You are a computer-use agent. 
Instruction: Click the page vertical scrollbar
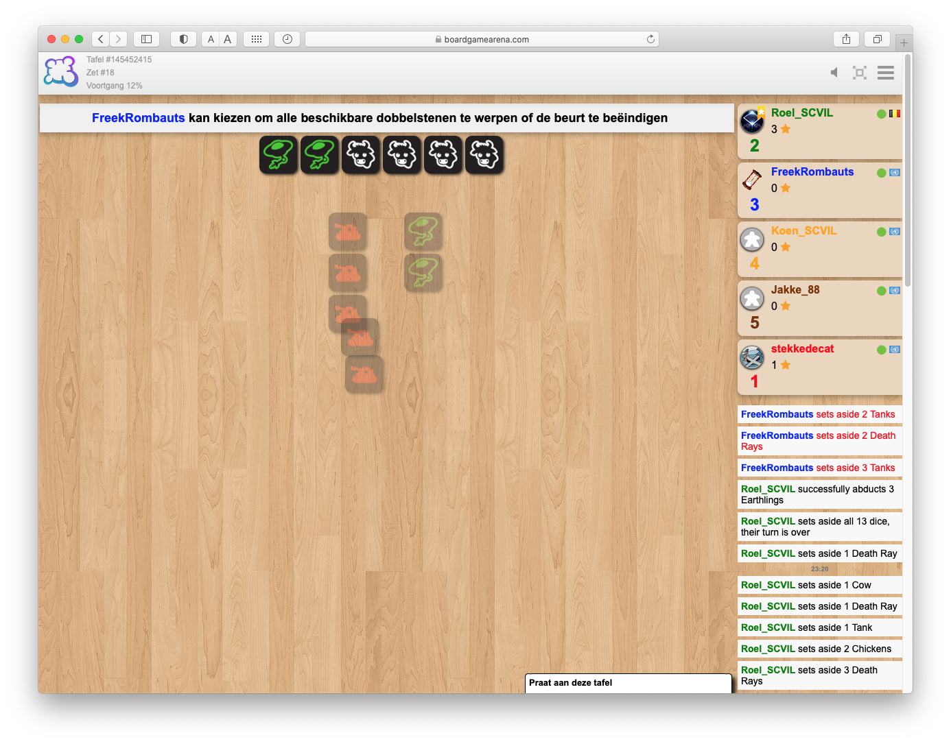click(x=908, y=170)
